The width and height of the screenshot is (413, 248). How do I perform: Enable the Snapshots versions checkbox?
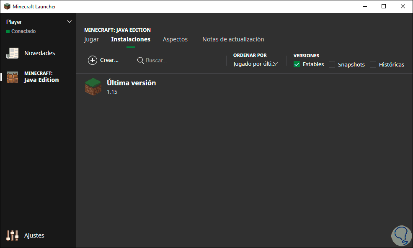[332, 65]
